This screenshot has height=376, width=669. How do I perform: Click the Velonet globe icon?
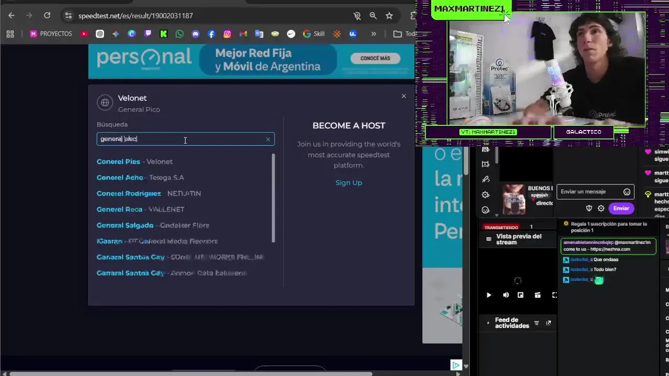click(105, 103)
